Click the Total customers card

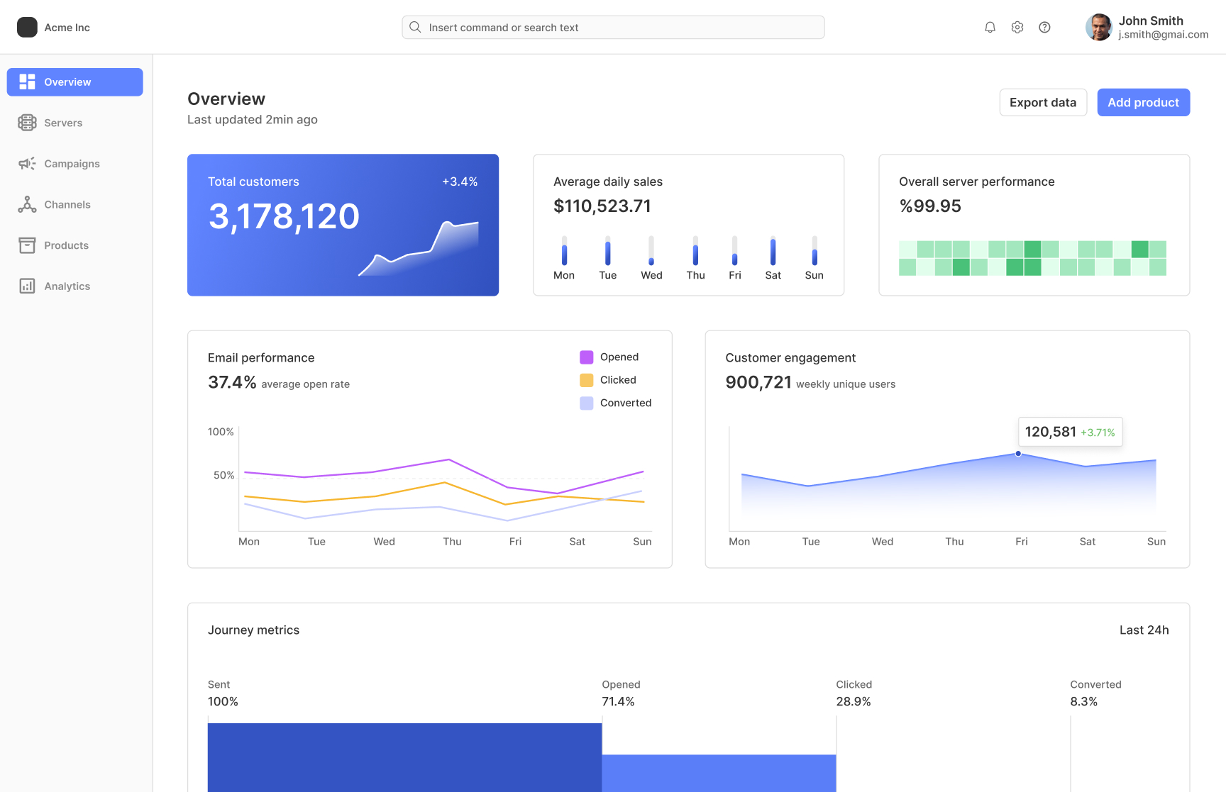click(343, 225)
